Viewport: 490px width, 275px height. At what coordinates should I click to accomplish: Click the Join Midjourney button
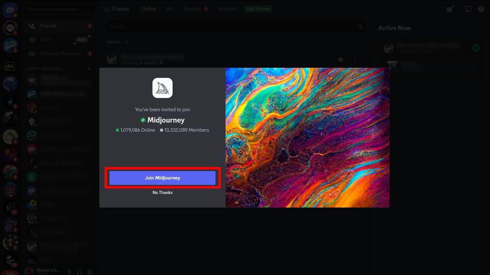163,178
